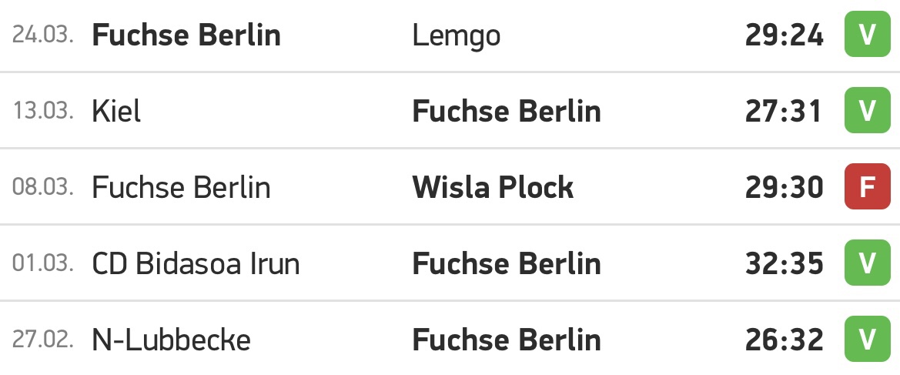The width and height of the screenshot is (900, 375).
Task: Open the 29:24 score result
Action: pyautogui.click(x=784, y=35)
